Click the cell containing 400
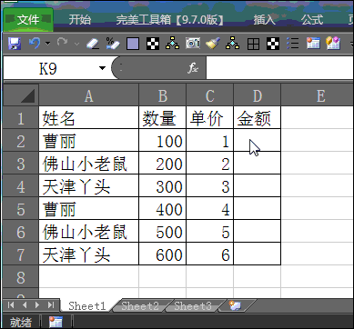This screenshot has height=329, width=354. point(162,208)
